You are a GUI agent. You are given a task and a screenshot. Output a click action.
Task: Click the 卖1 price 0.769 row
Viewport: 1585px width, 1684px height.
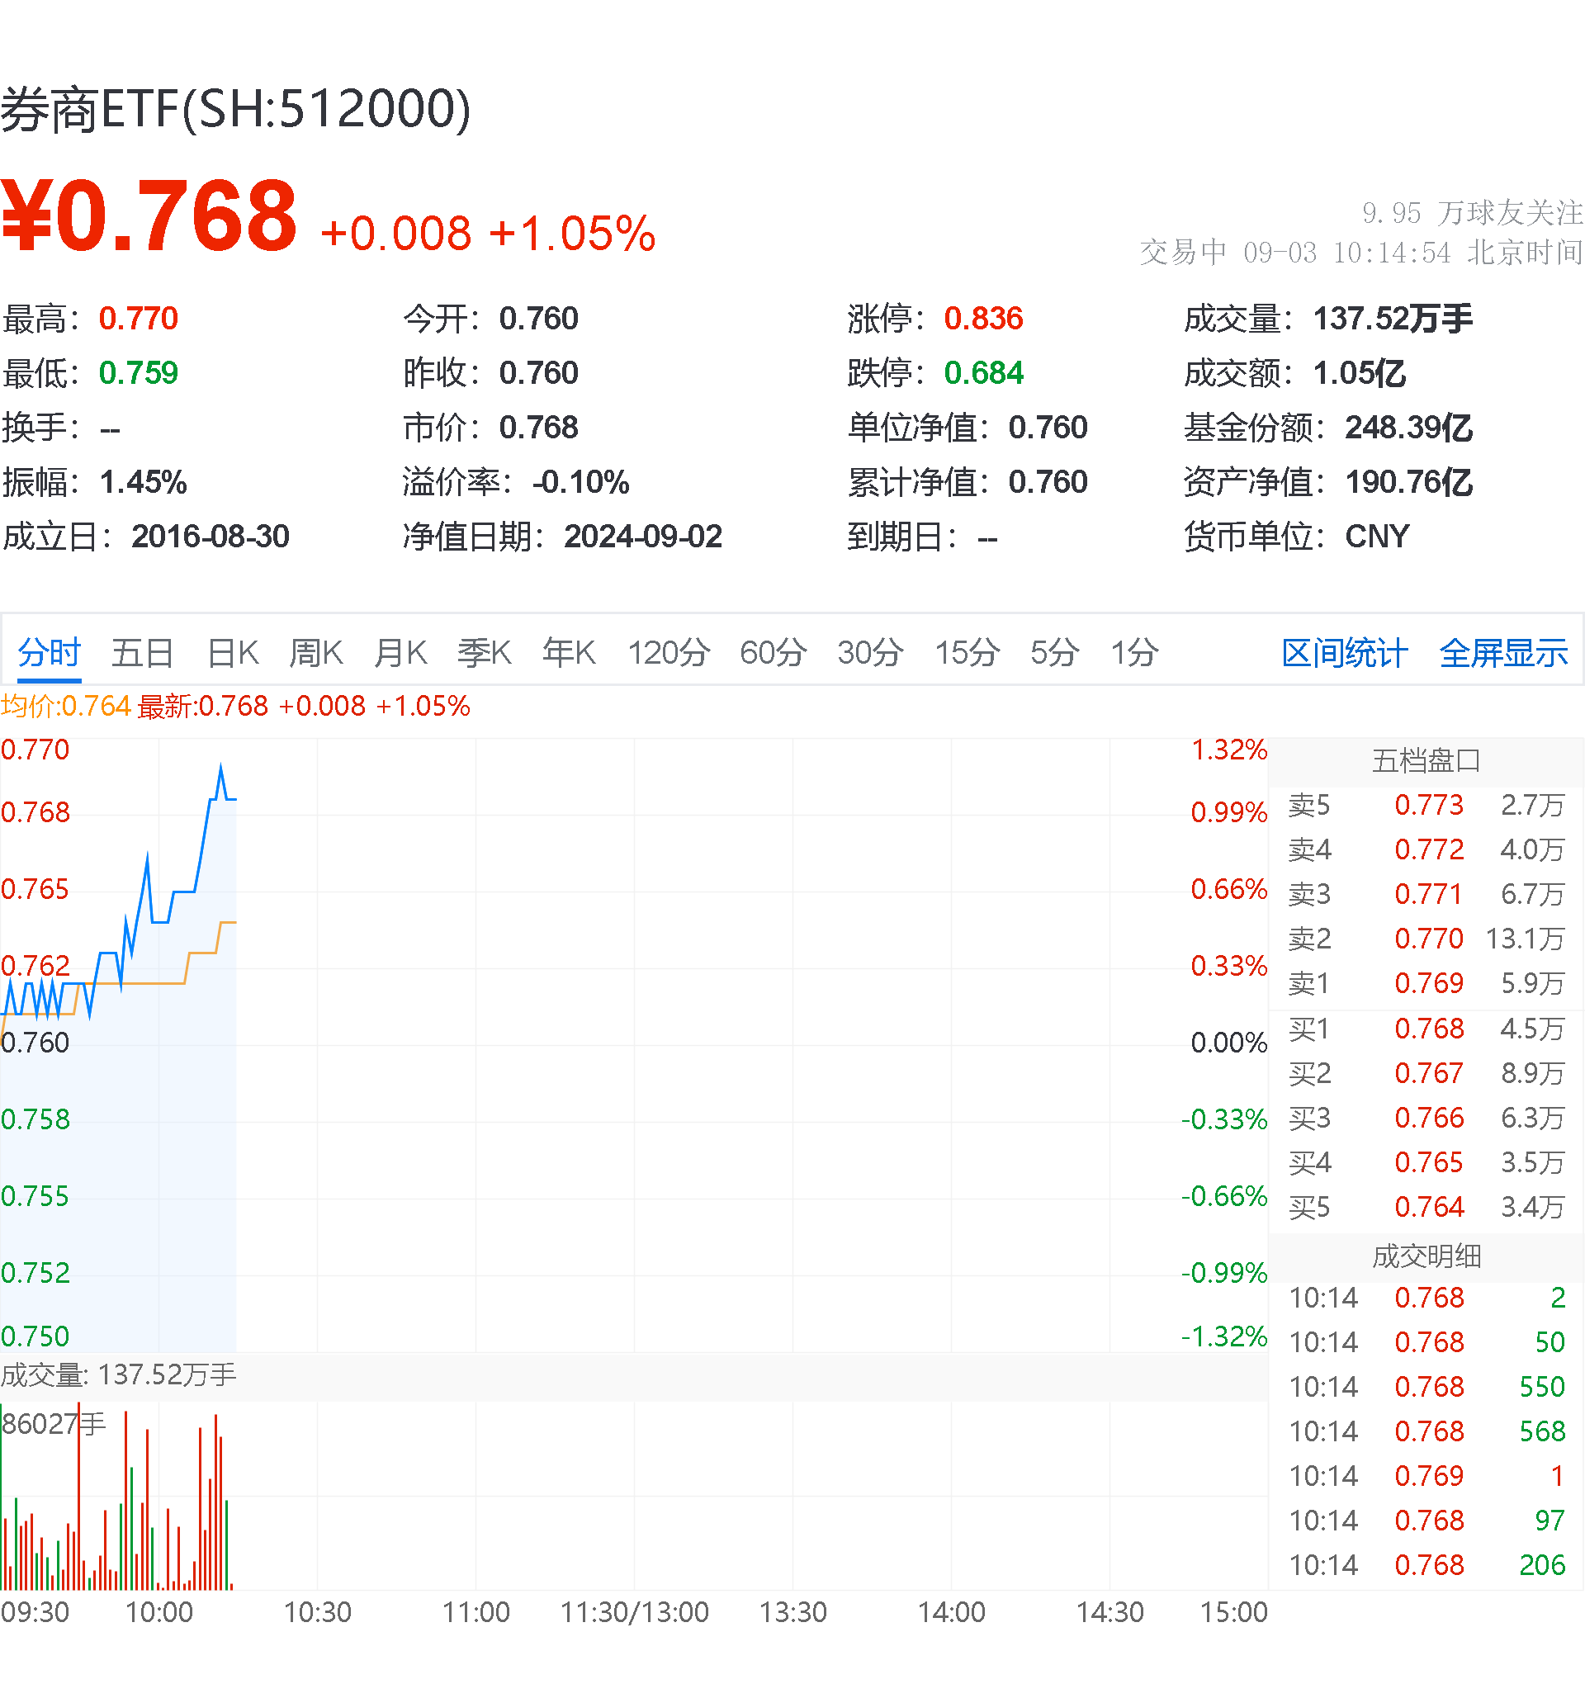tap(1431, 982)
